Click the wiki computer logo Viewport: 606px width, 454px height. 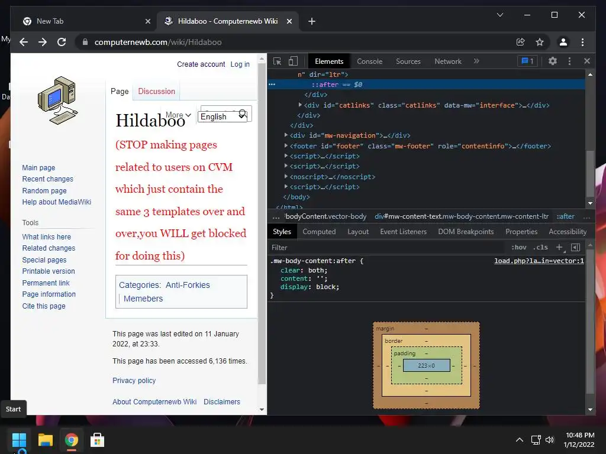click(x=58, y=100)
